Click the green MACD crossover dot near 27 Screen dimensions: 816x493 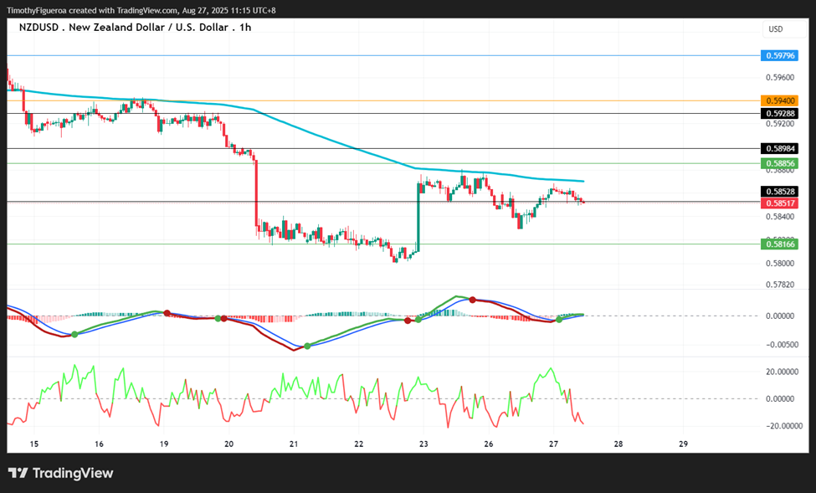pyautogui.click(x=559, y=320)
